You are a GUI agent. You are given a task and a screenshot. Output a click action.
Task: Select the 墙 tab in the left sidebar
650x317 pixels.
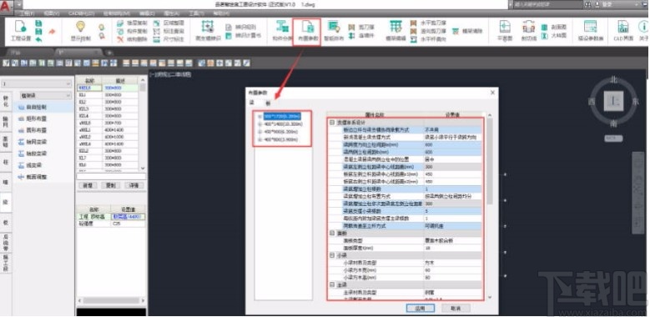pos(6,183)
